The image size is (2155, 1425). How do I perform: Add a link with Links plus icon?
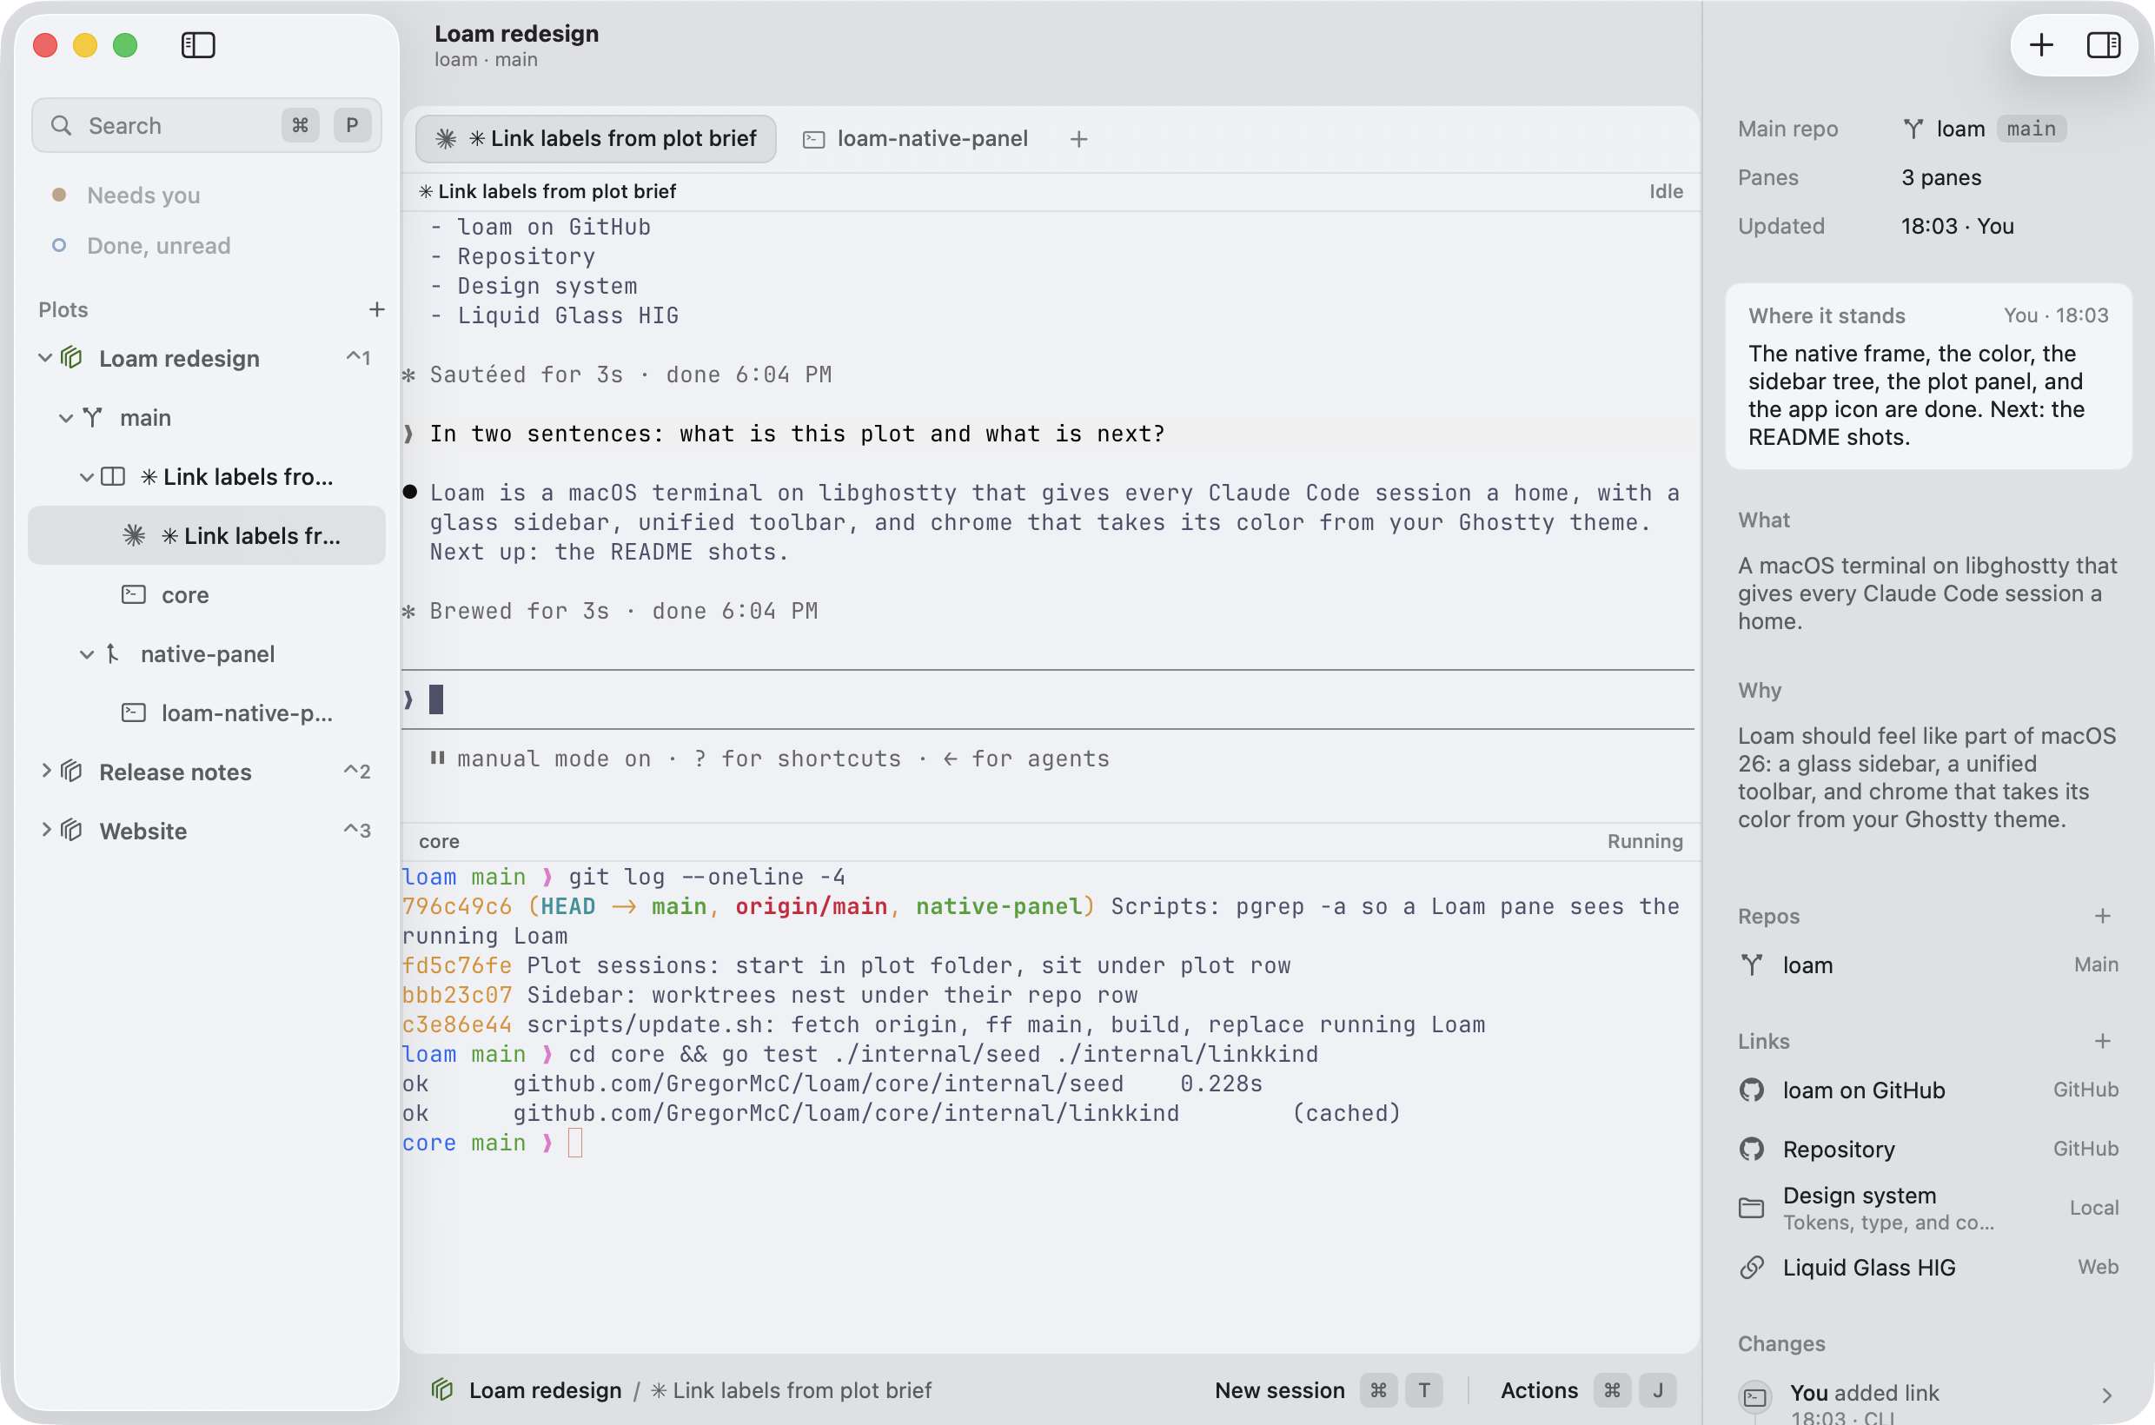click(2102, 1042)
